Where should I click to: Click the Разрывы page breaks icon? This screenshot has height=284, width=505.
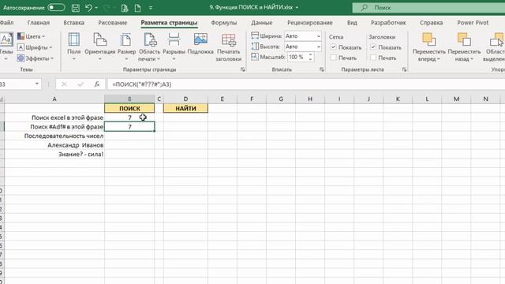pyautogui.click(x=174, y=40)
